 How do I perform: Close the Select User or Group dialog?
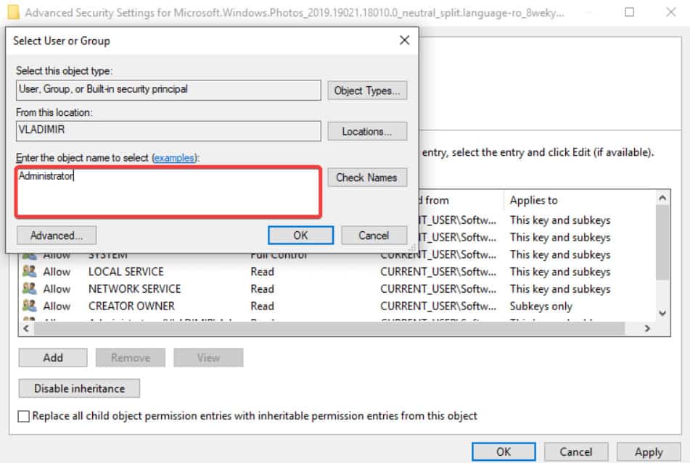point(405,41)
